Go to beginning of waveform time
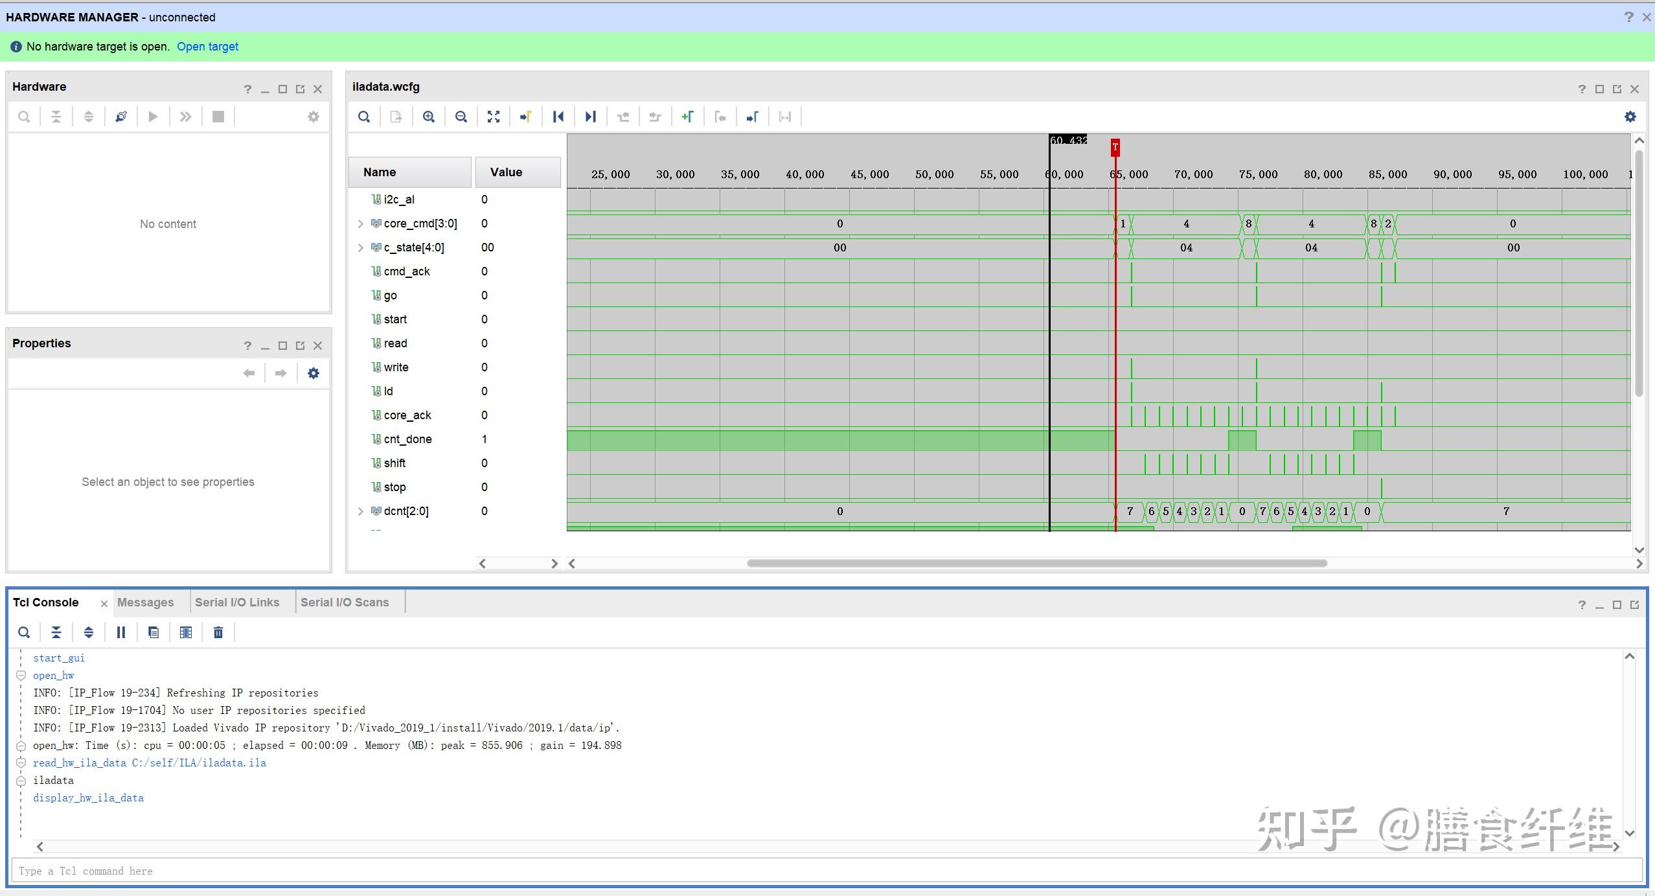 point(558,117)
